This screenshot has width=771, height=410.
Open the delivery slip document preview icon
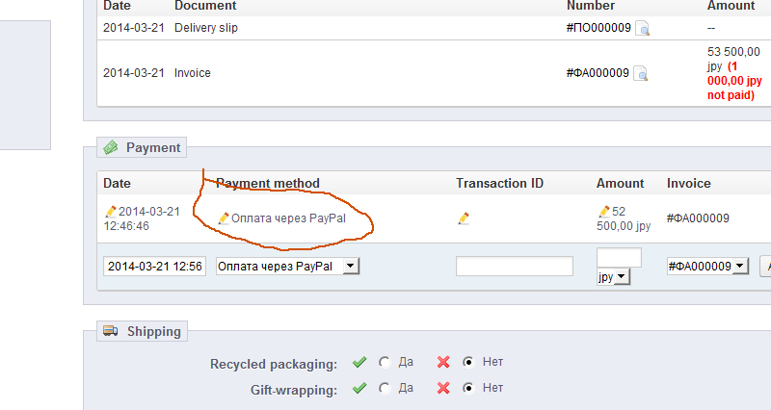point(642,29)
